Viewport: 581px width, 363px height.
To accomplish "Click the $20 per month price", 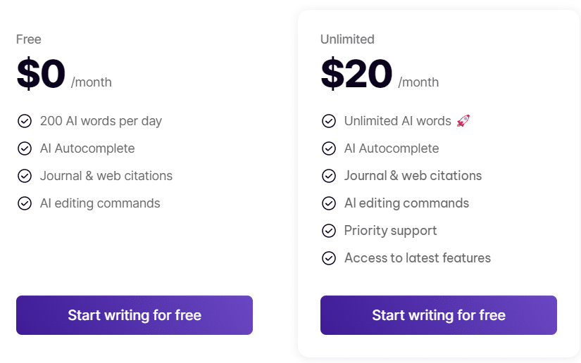I will point(380,74).
